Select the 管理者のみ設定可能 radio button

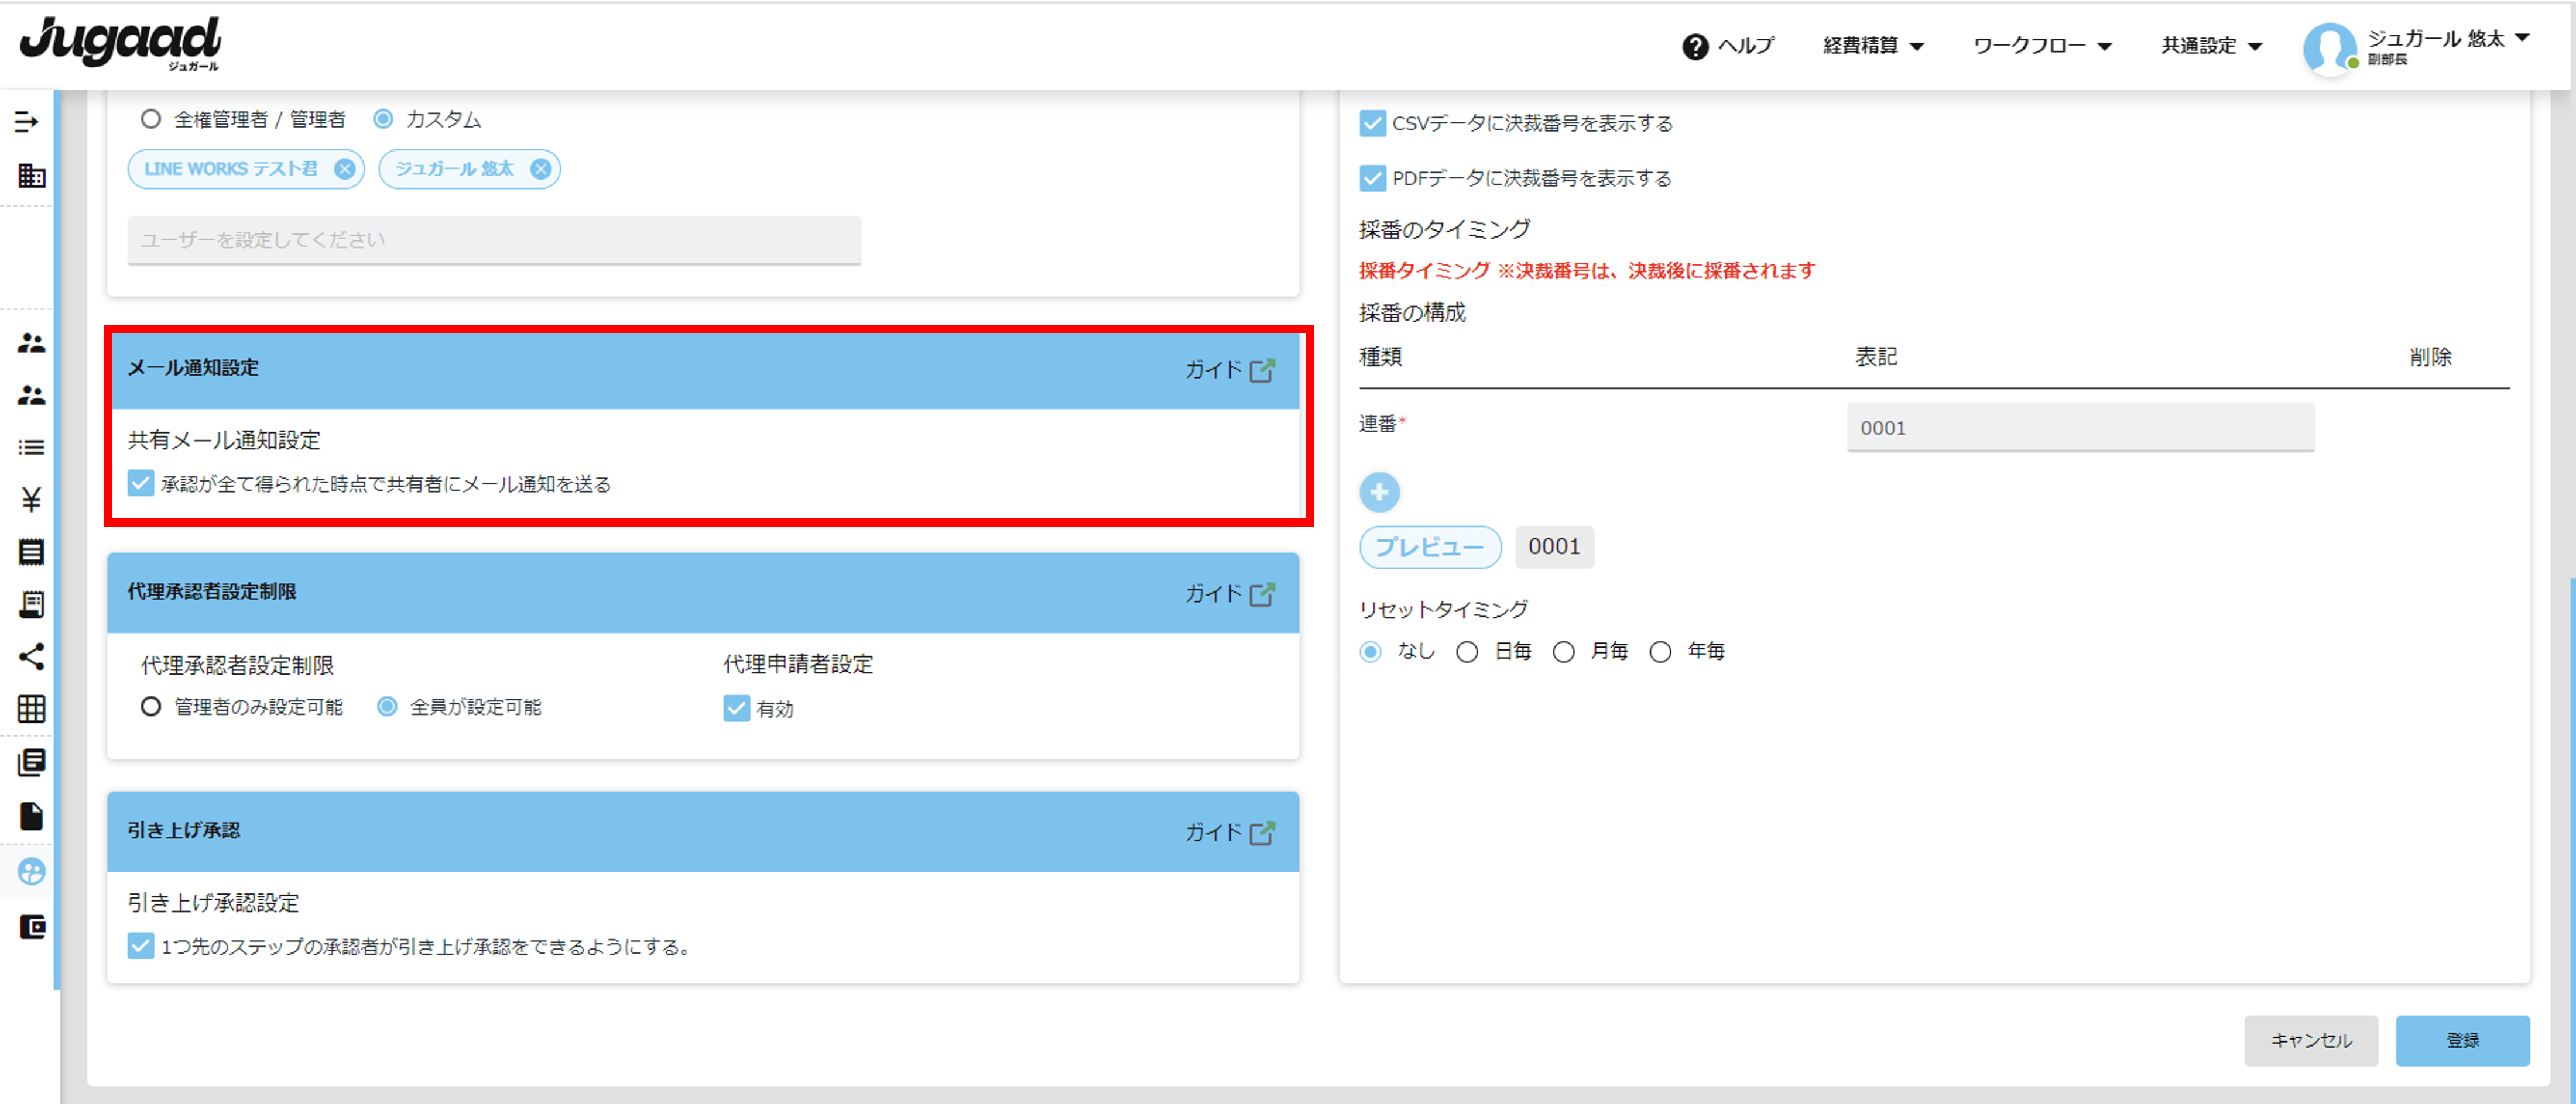coord(151,706)
